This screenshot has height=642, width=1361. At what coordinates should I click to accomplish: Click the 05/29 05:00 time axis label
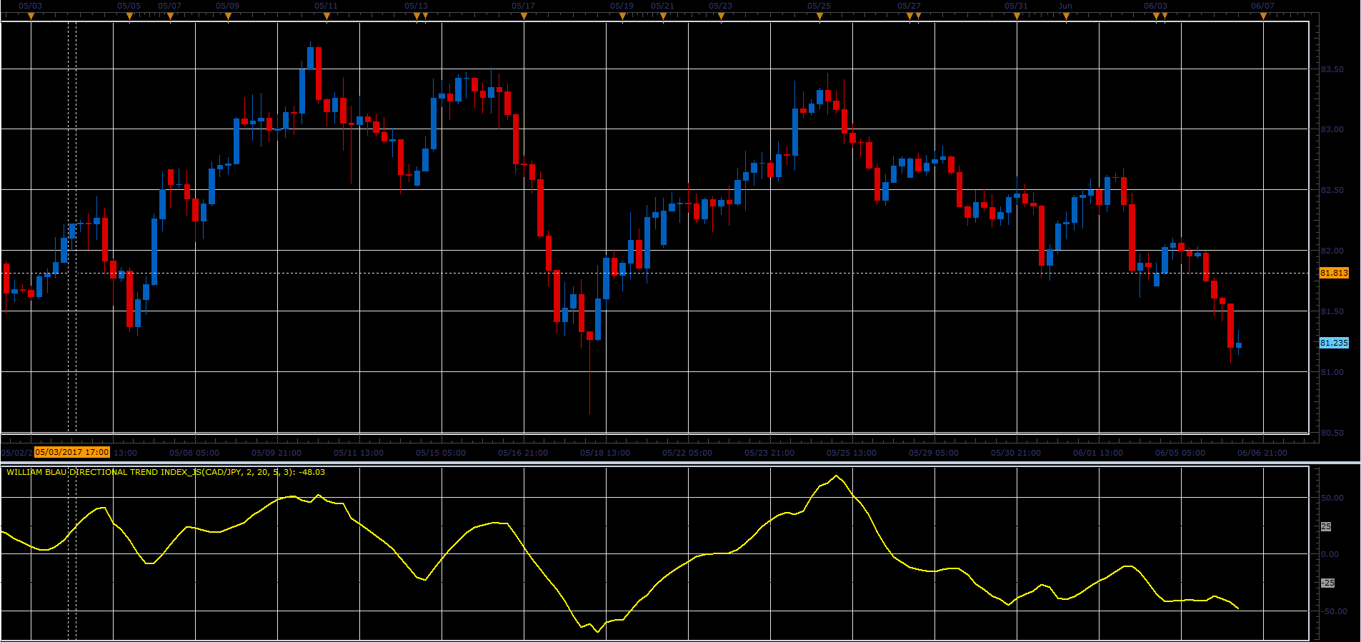(x=934, y=453)
